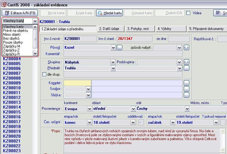Expand the Podskupina dropdown
227x154 pixels.
(x=179, y=62)
